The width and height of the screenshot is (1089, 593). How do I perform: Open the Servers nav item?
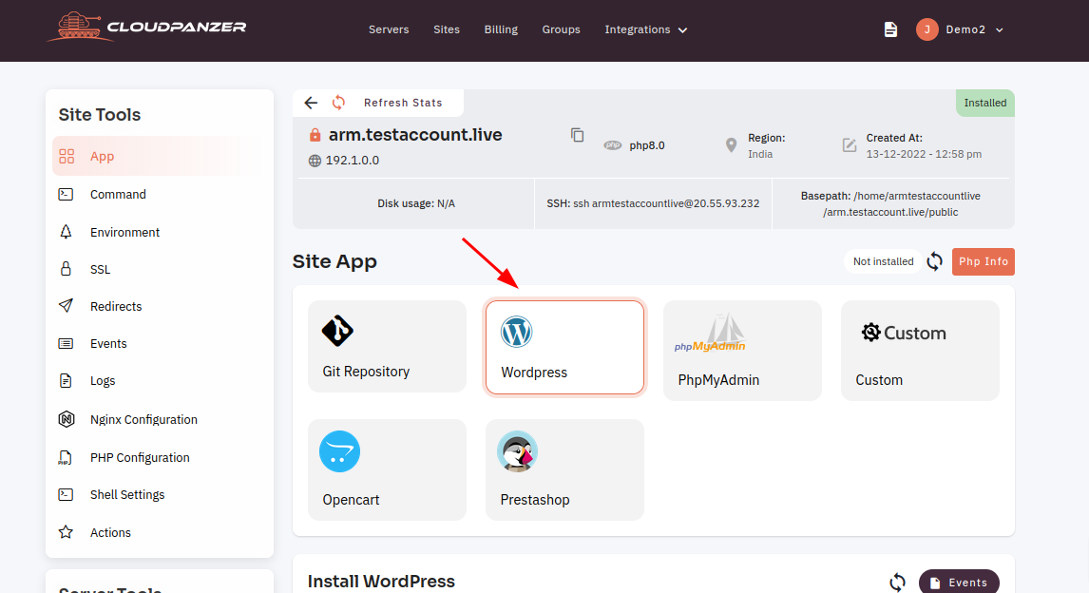[x=389, y=29]
